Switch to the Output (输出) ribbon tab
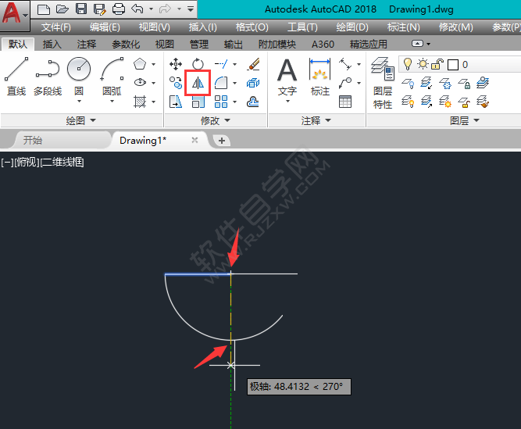521x429 pixels. click(234, 45)
